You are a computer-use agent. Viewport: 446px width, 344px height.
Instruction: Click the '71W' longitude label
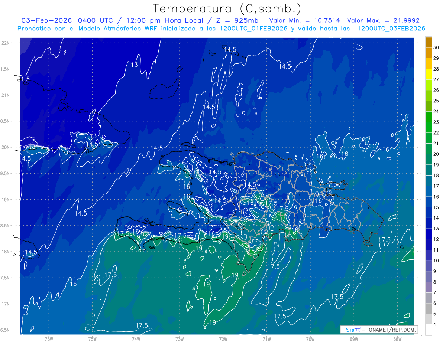click(266, 339)
